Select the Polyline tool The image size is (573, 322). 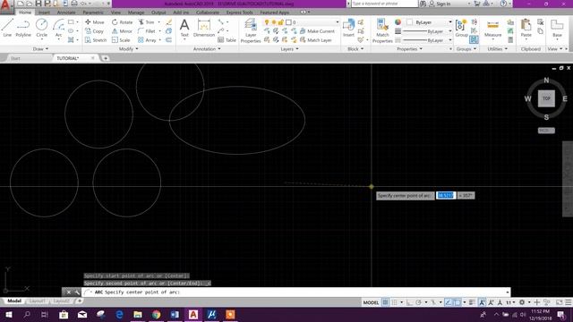point(23,28)
